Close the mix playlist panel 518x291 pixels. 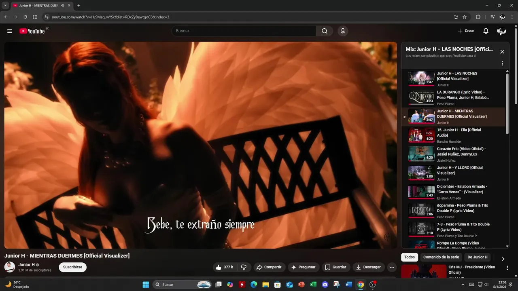tap(502, 52)
